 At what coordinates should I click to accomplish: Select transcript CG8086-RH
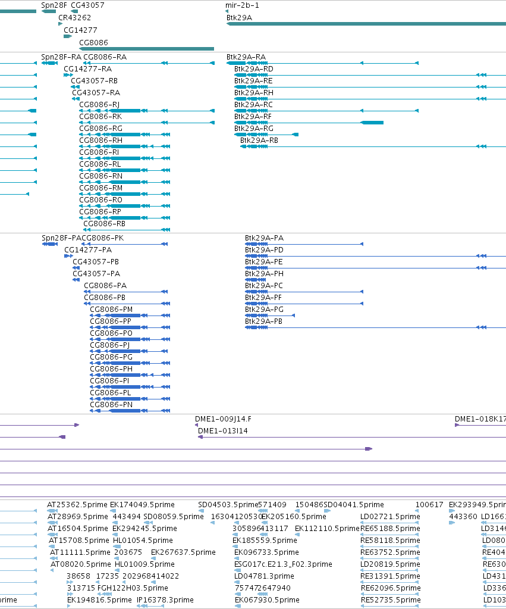pyautogui.click(x=101, y=140)
